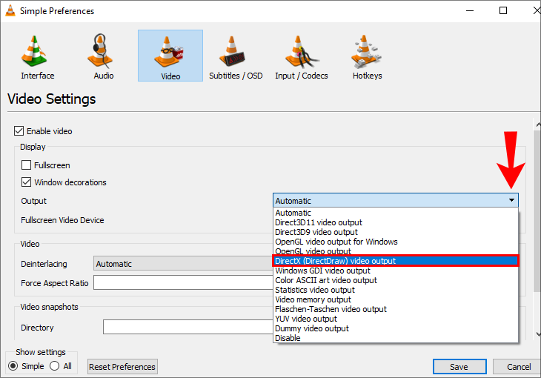Open the Deinterlacing Automatic dropdown
The image size is (541, 378).
[183, 264]
